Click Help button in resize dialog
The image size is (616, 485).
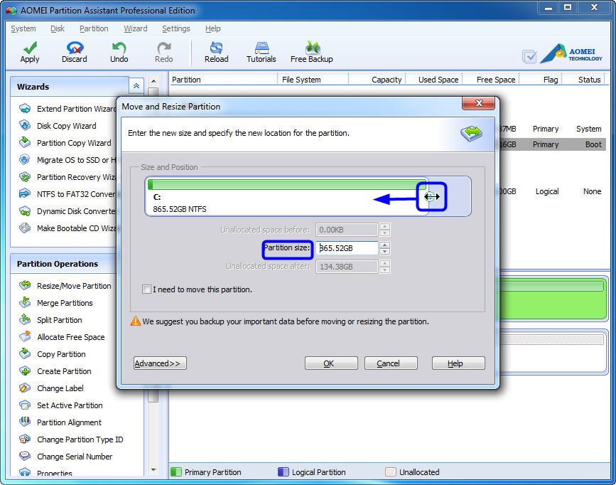pos(458,363)
